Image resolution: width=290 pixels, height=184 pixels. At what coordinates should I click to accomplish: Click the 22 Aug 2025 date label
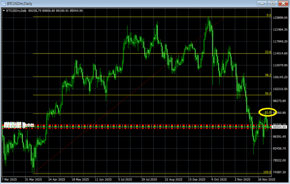173,179
